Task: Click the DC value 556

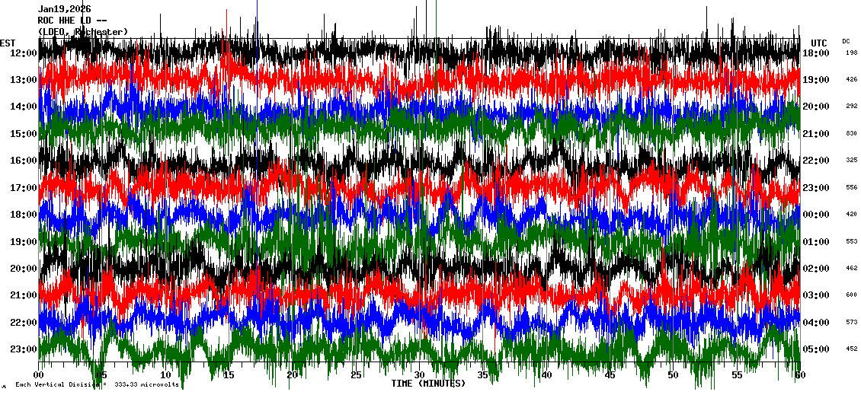Action: (x=852, y=188)
